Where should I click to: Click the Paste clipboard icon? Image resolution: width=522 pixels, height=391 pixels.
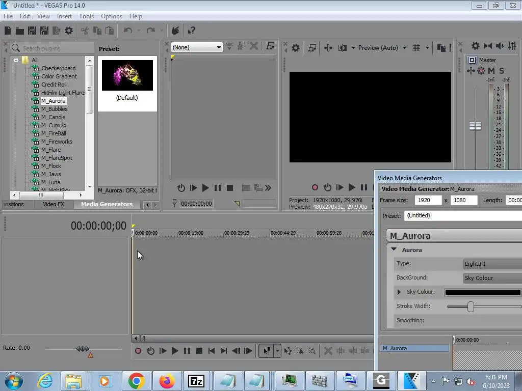(110, 31)
